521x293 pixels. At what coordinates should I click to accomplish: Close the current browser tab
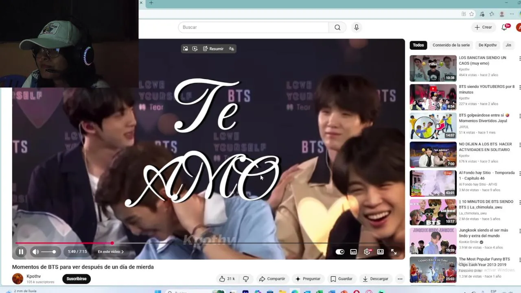click(x=141, y=3)
